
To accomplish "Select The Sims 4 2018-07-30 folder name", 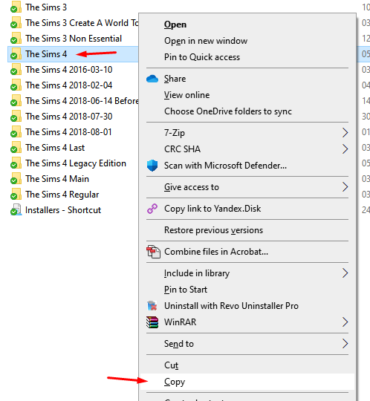I will tap(69, 117).
